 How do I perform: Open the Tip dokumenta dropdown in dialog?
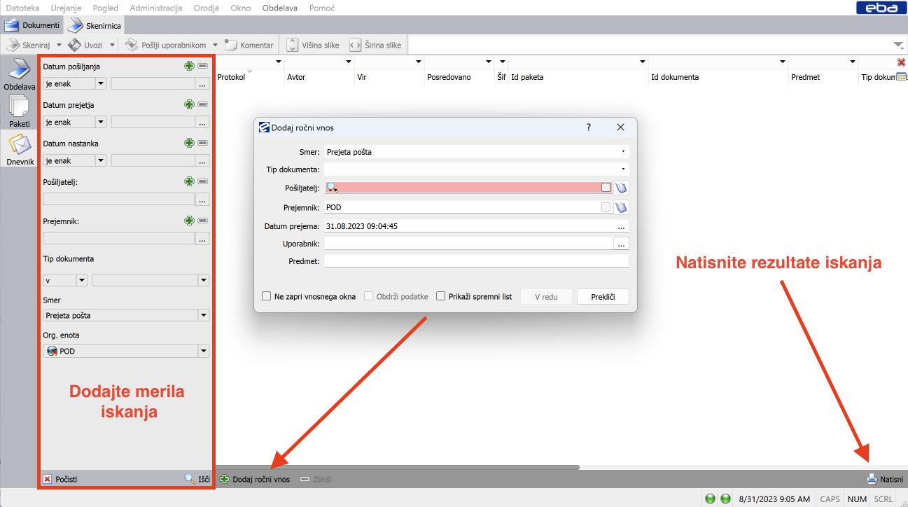[x=622, y=169]
